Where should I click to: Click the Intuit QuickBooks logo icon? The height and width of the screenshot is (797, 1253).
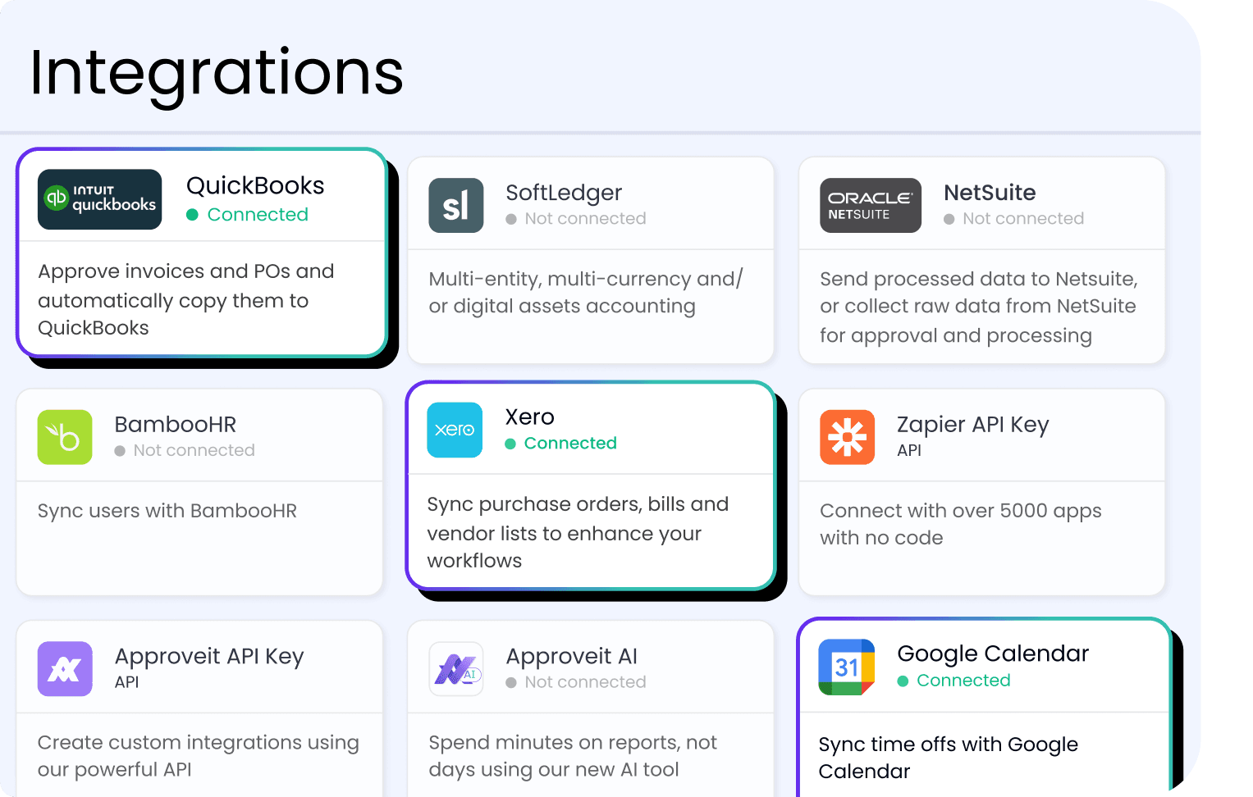(99, 199)
